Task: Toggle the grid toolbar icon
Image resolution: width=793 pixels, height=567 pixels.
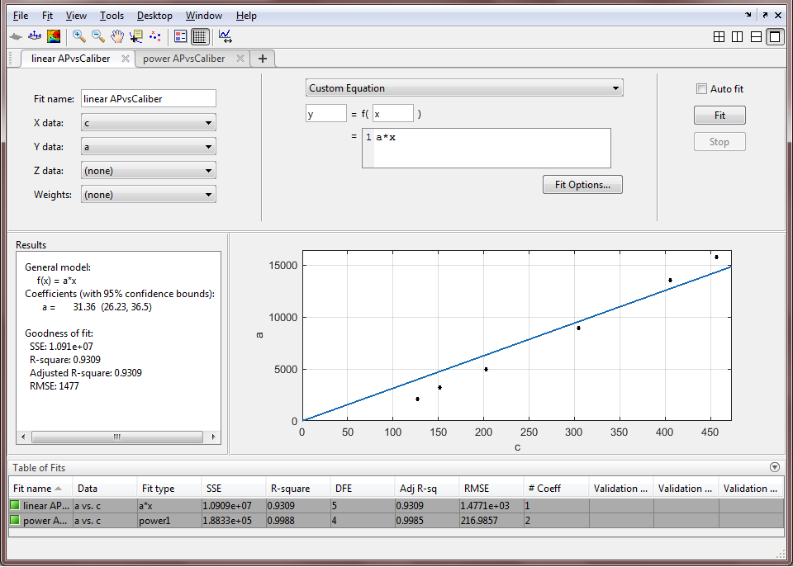Action: (200, 36)
